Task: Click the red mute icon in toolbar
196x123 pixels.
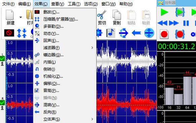Action: click(9, 33)
